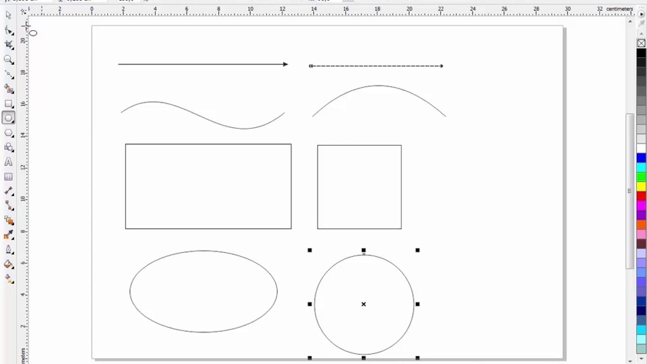647x364 pixels.
Task: Select the Shape tool
Action: tap(8, 30)
